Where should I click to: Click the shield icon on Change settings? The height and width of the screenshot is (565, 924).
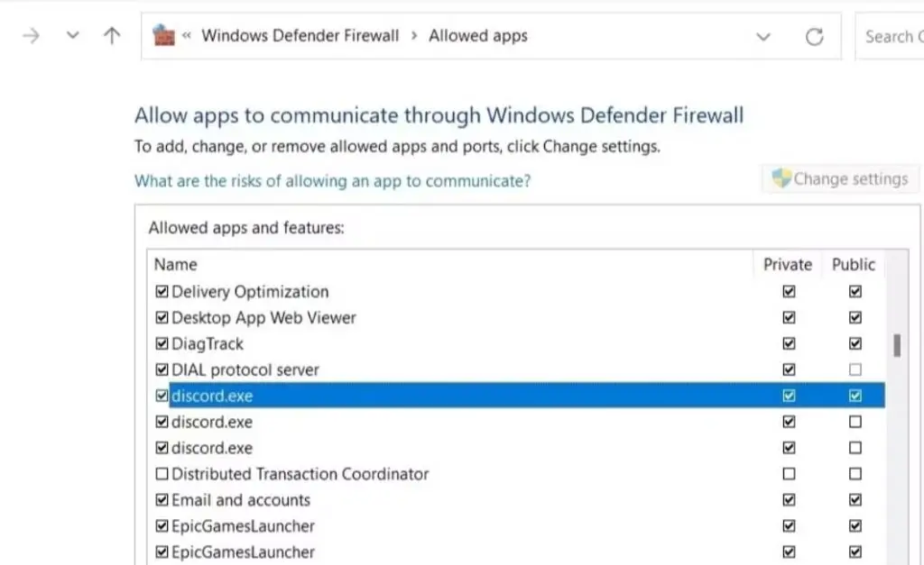pyautogui.click(x=781, y=178)
